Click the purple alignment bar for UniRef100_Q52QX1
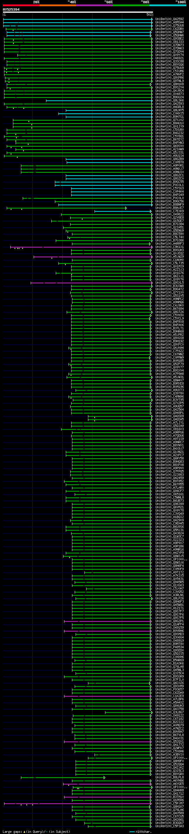 (x=108, y=741)
